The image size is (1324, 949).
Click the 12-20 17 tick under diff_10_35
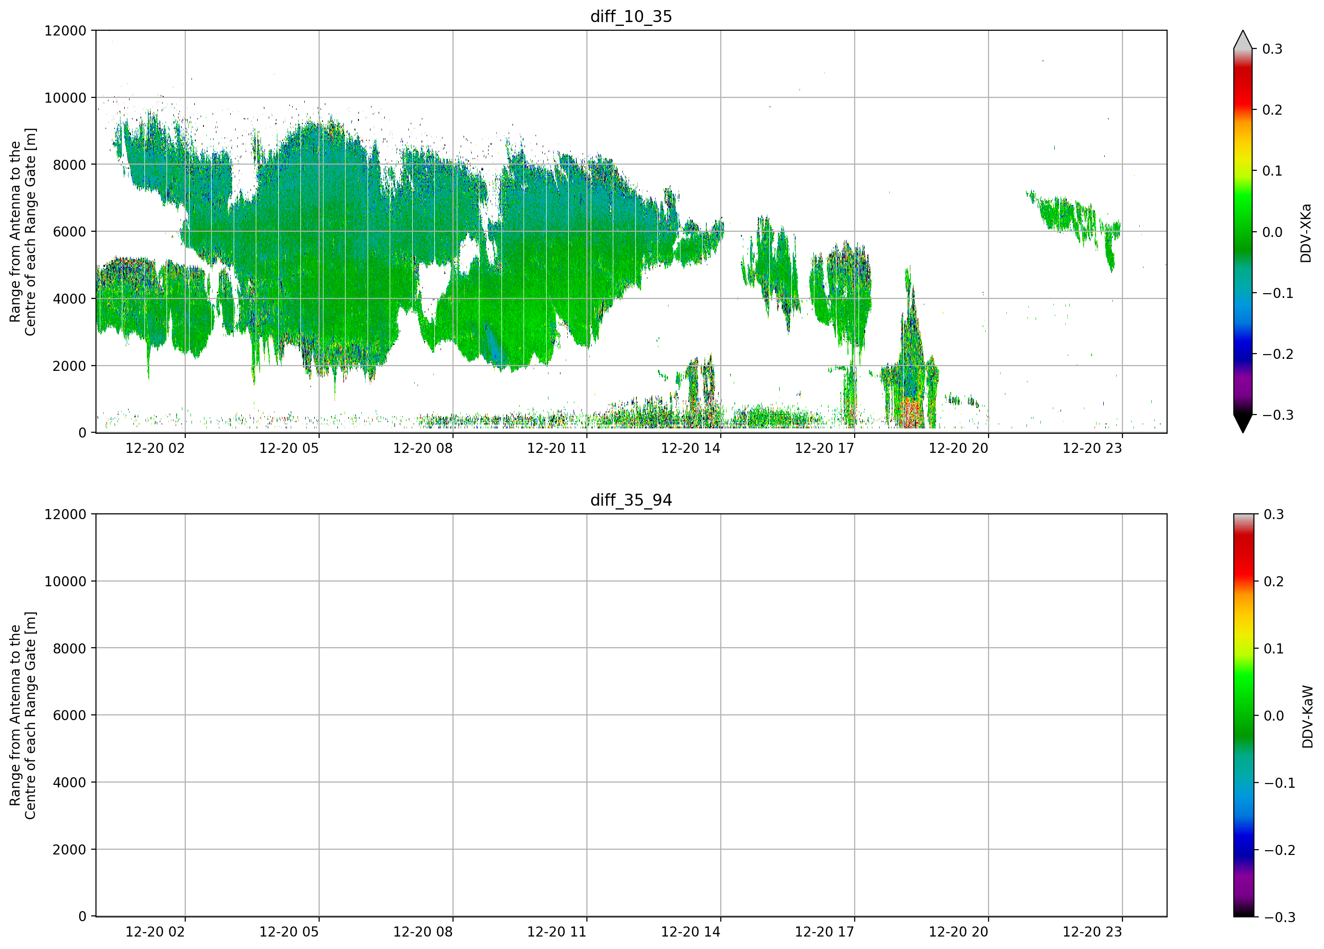point(825,448)
